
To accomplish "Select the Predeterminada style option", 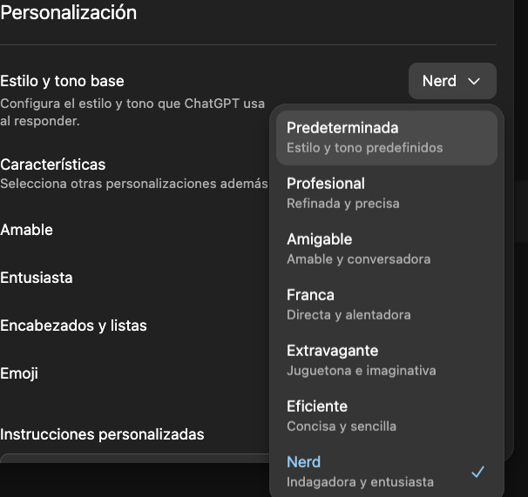I will tap(387, 138).
